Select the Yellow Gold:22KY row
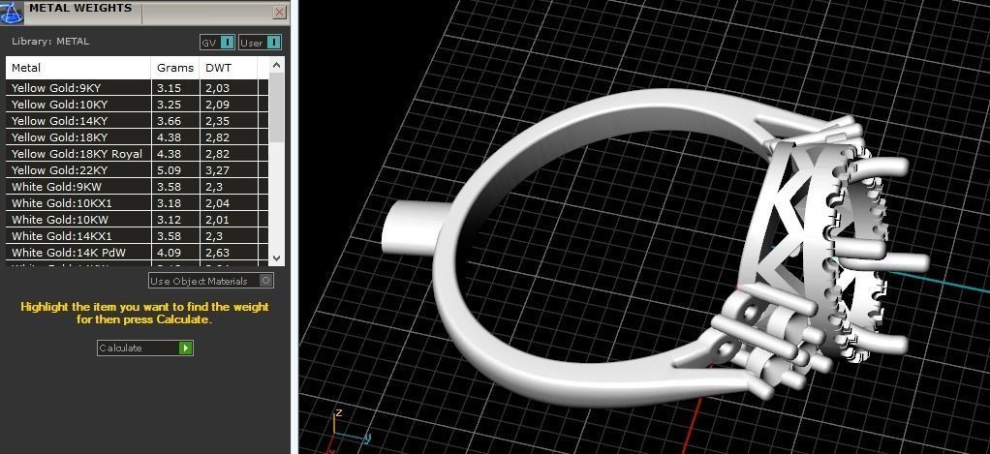The height and width of the screenshot is (454, 990). pos(137,169)
